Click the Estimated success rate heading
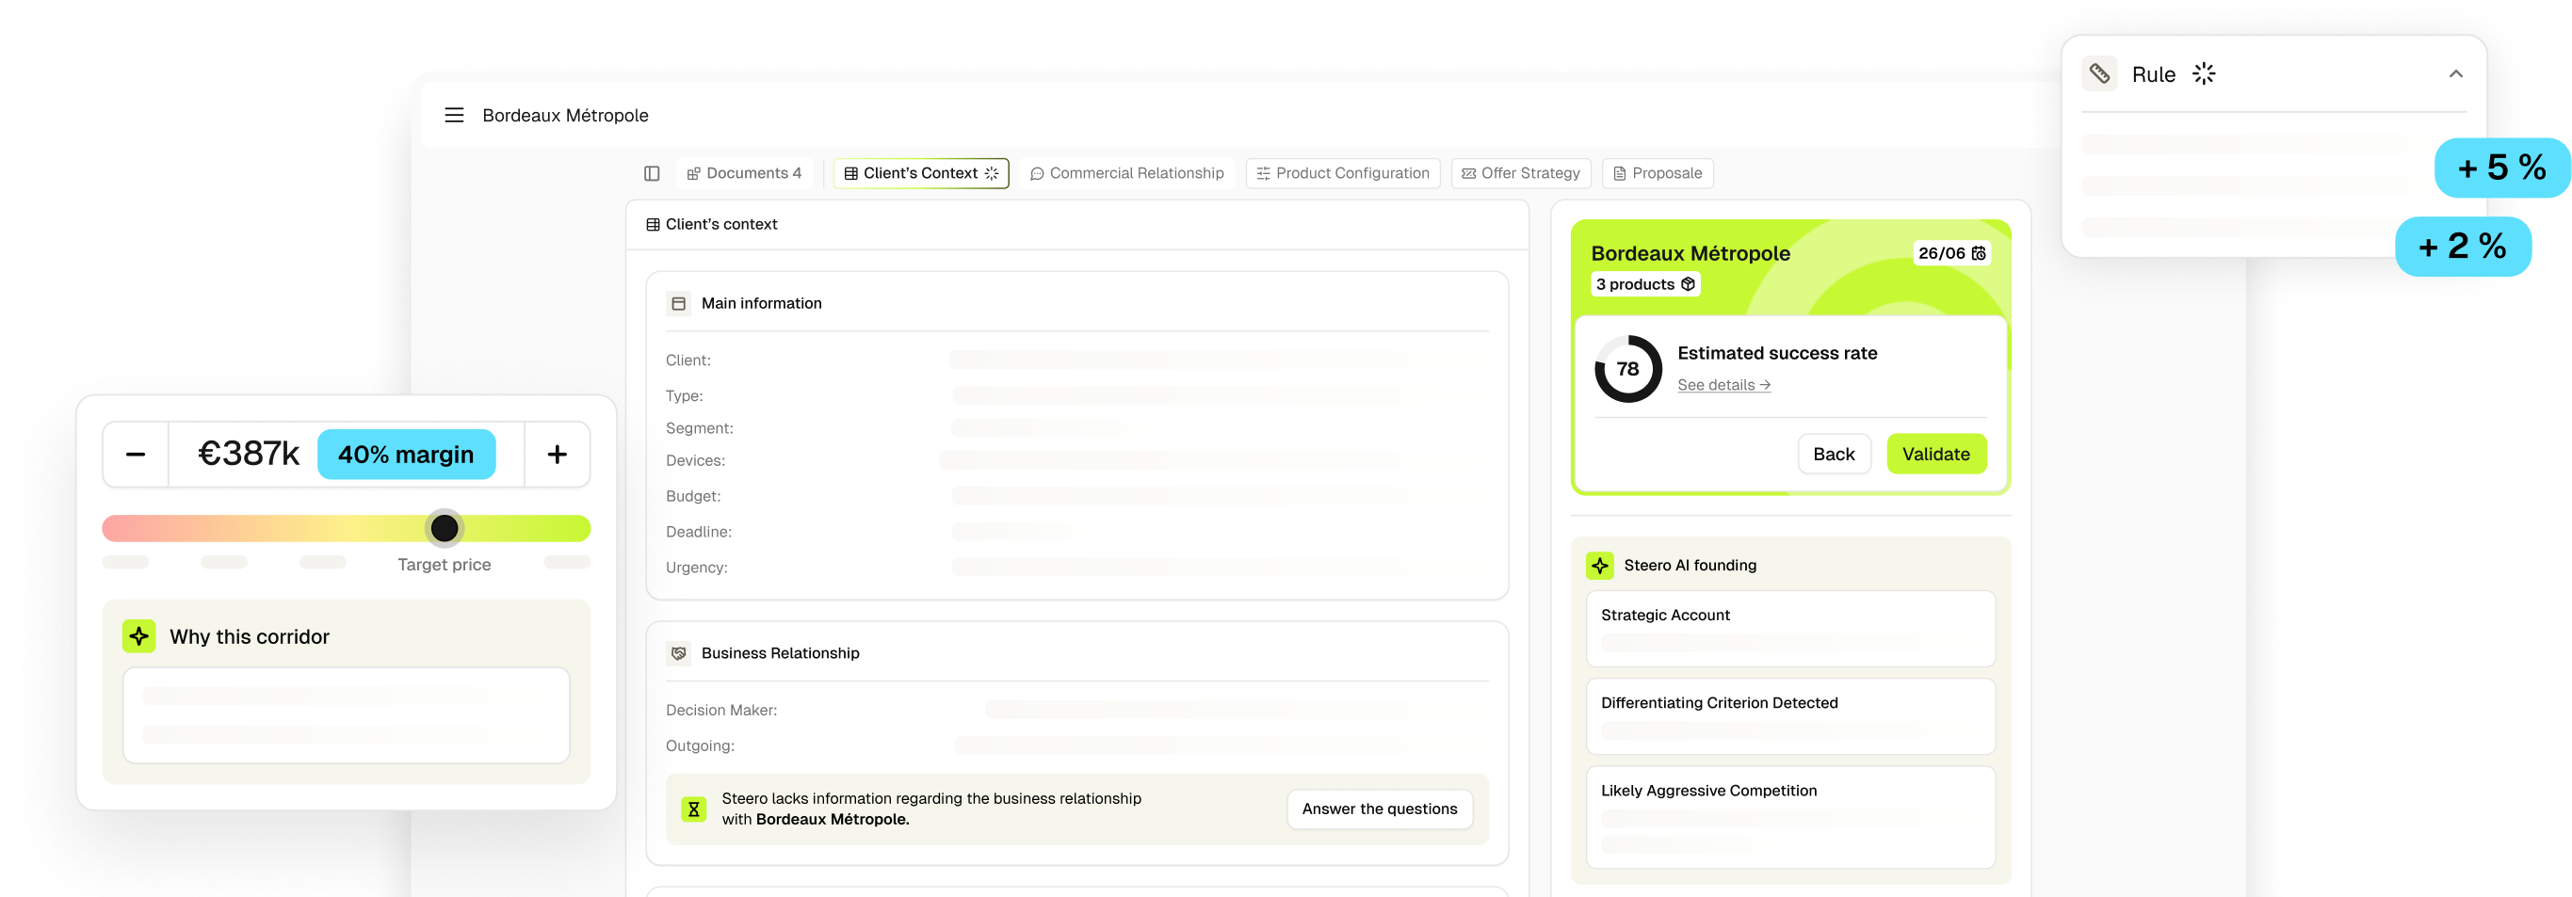This screenshot has height=897, width=2572. [x=1777, y=353]
